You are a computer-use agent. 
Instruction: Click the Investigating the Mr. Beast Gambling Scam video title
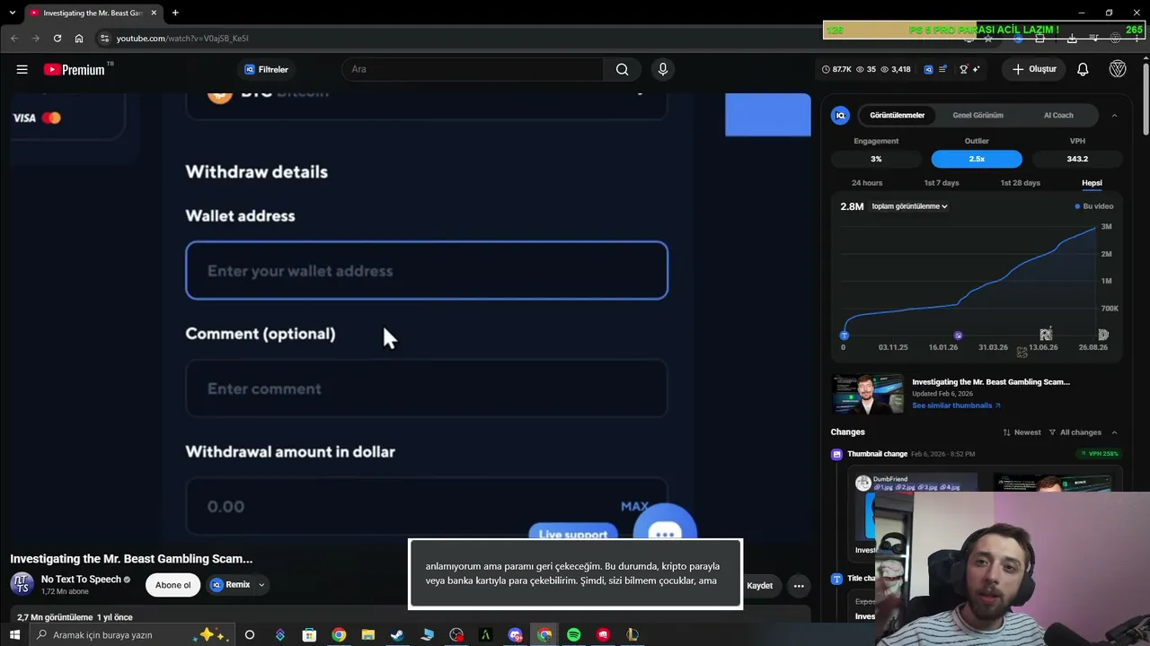(x=131, y=559)
